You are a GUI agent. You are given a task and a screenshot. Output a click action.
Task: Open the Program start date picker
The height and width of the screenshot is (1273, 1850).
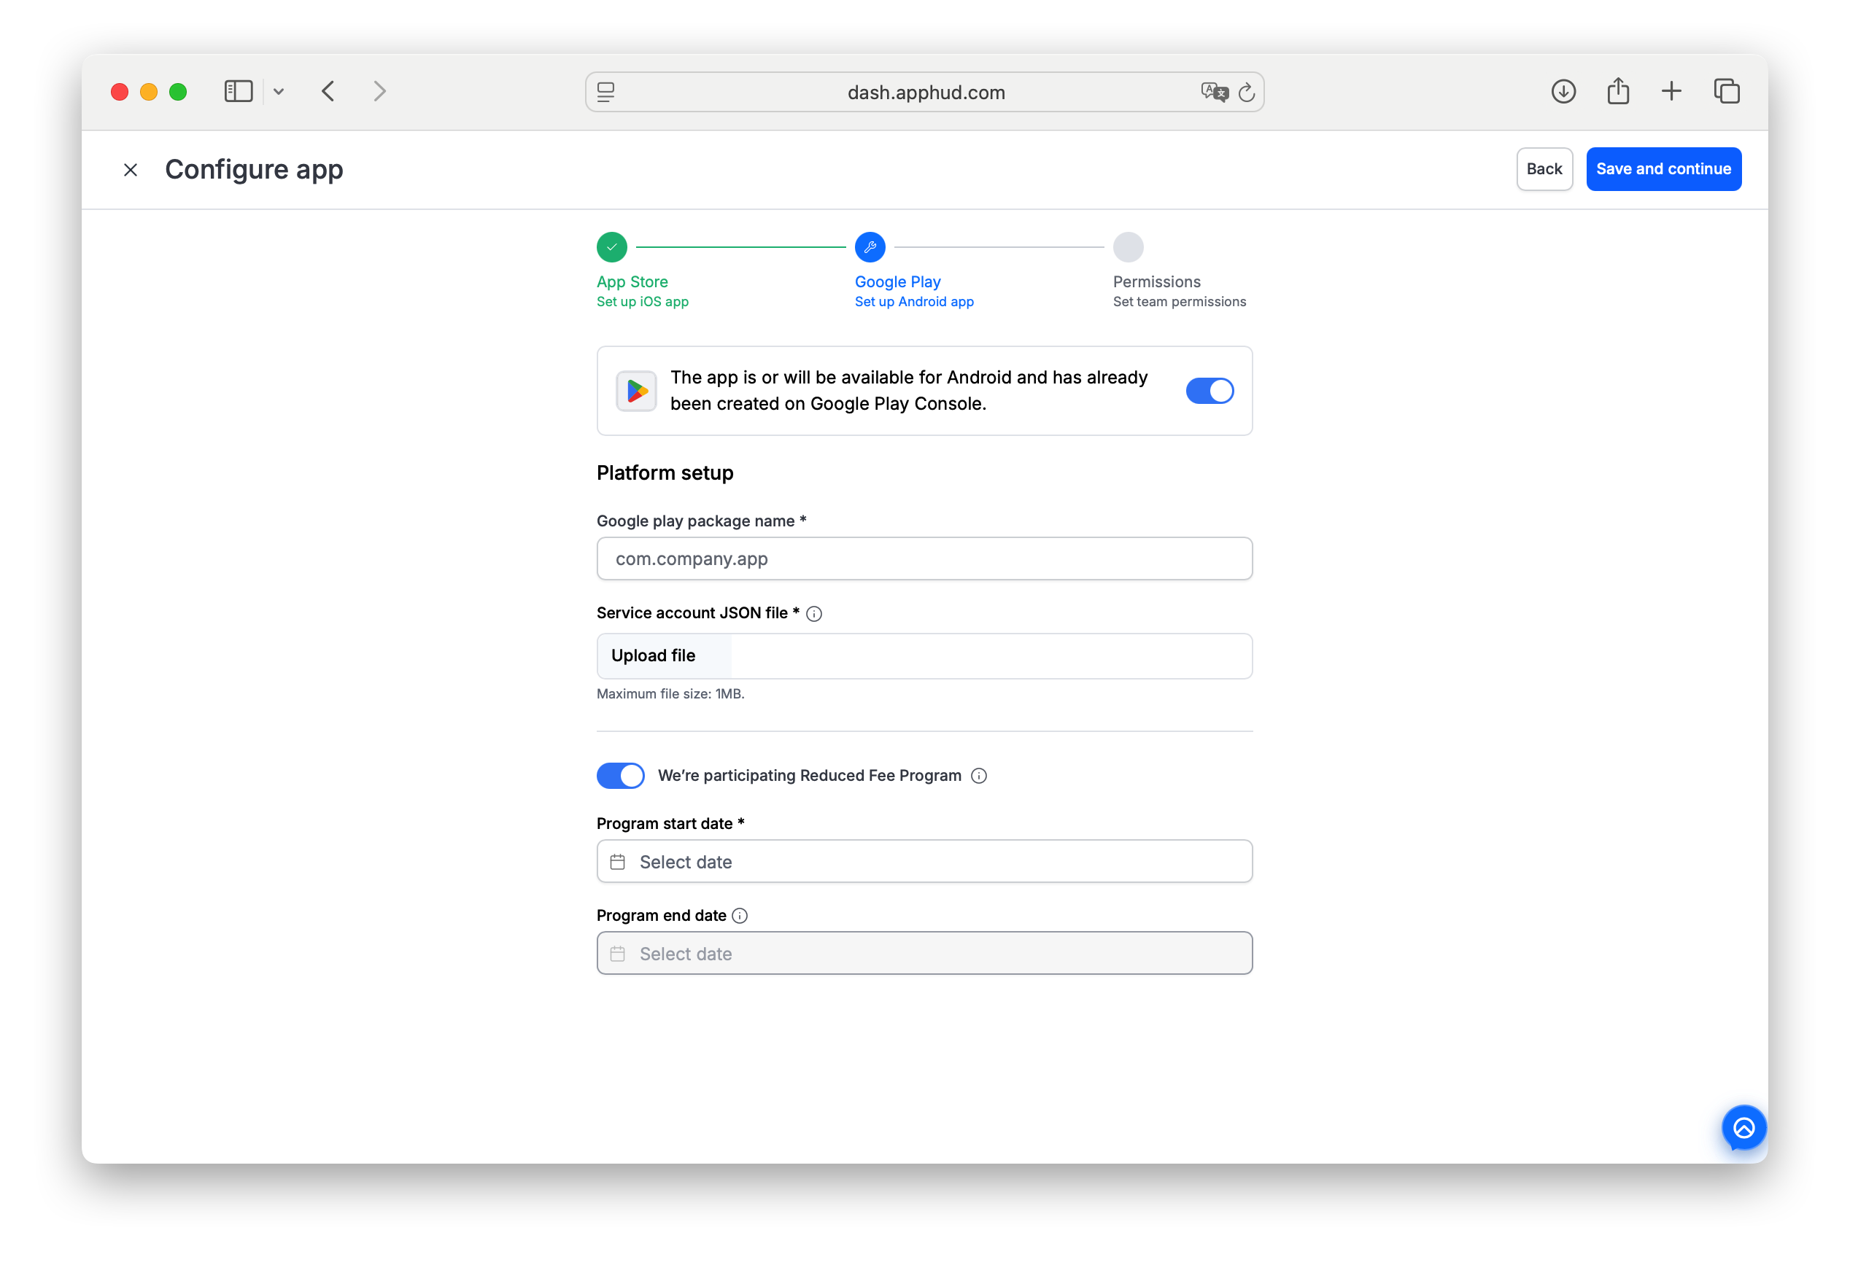(924, 862)
